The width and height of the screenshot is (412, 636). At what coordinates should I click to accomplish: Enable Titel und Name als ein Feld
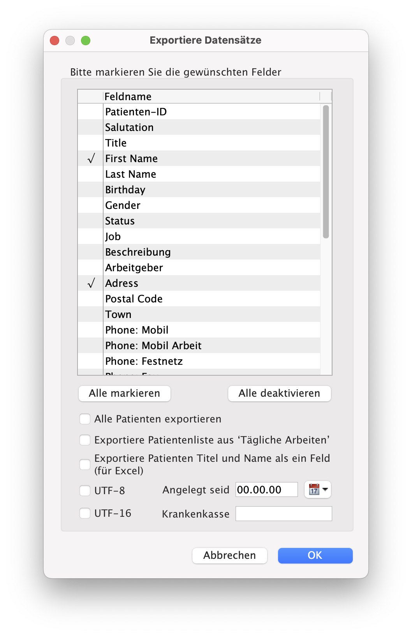click(x=85, y=465)
